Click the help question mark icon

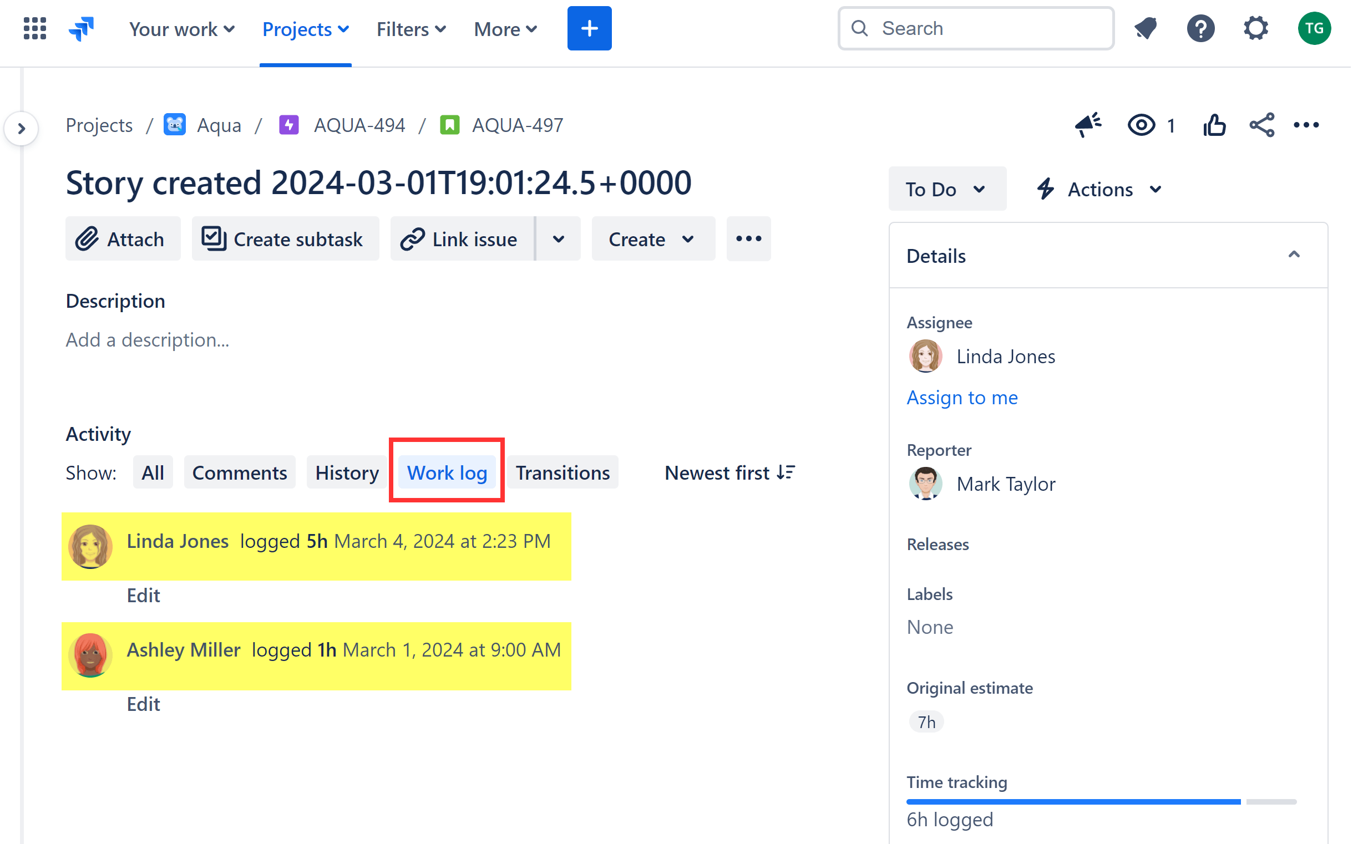pos(1200,28)
